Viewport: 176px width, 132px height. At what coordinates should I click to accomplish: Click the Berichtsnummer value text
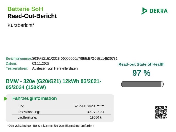pyautogui.click(x=75, y=59)
